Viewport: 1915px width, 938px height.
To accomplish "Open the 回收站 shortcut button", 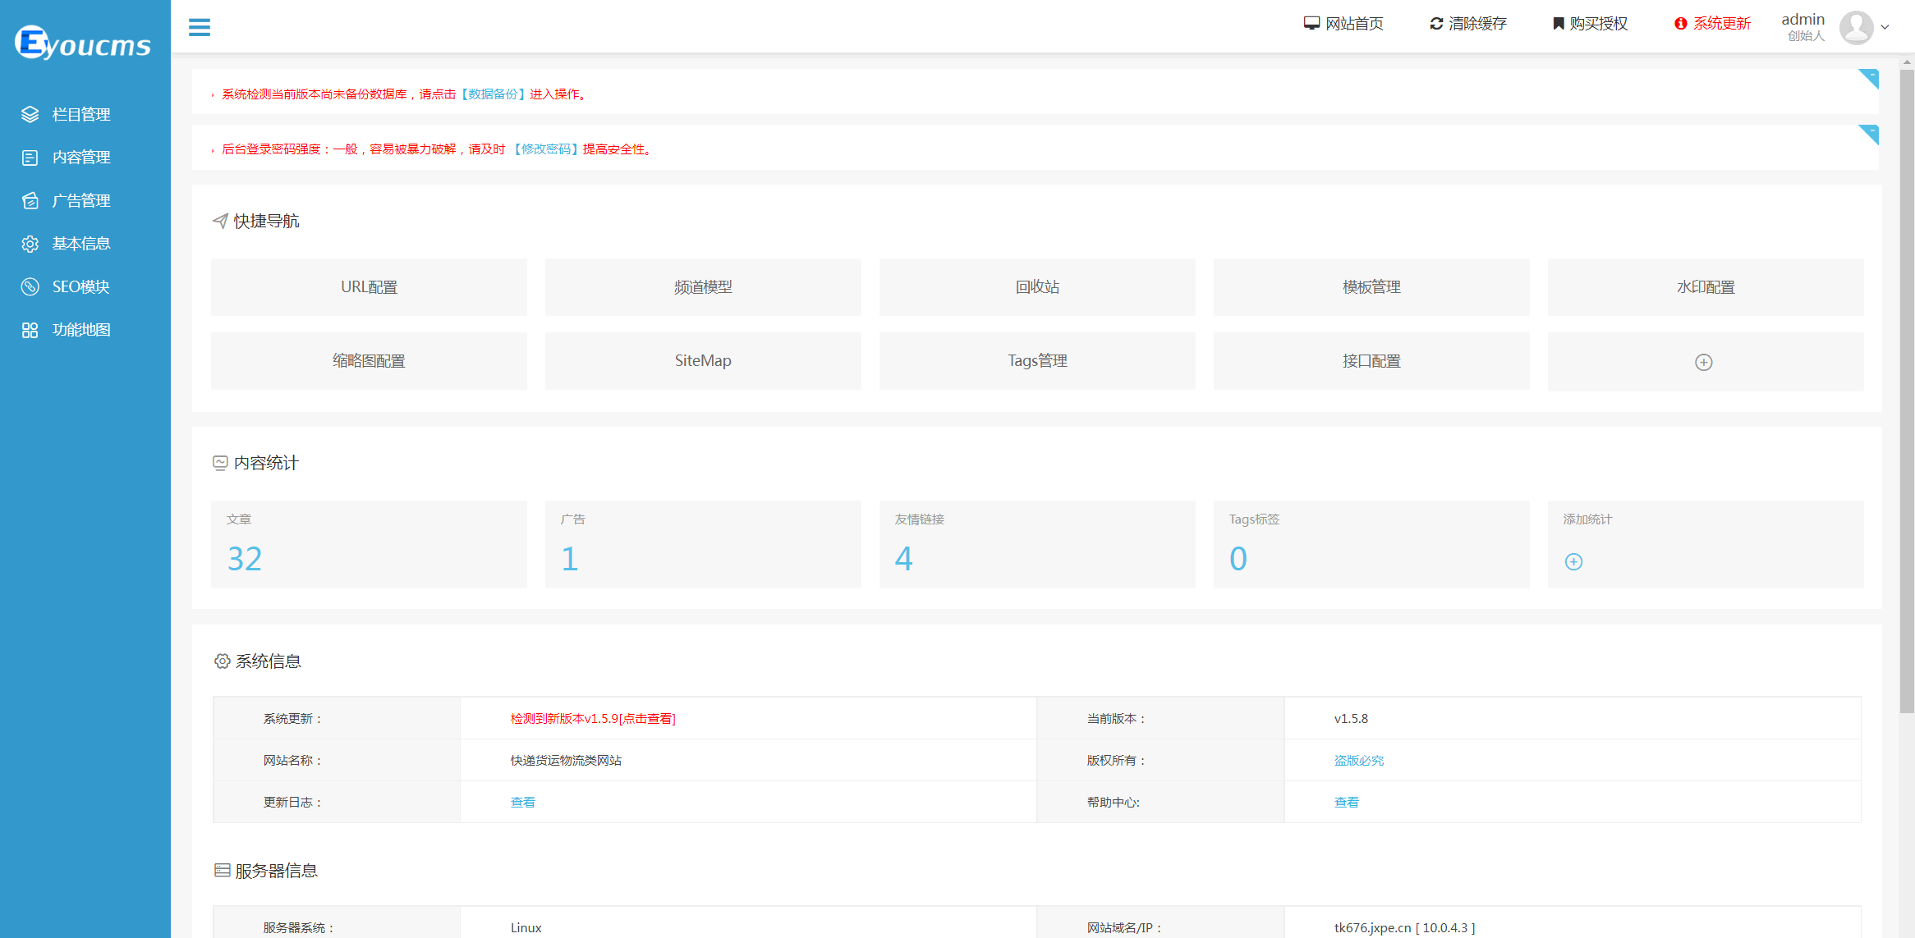I will pos(1037,287).
